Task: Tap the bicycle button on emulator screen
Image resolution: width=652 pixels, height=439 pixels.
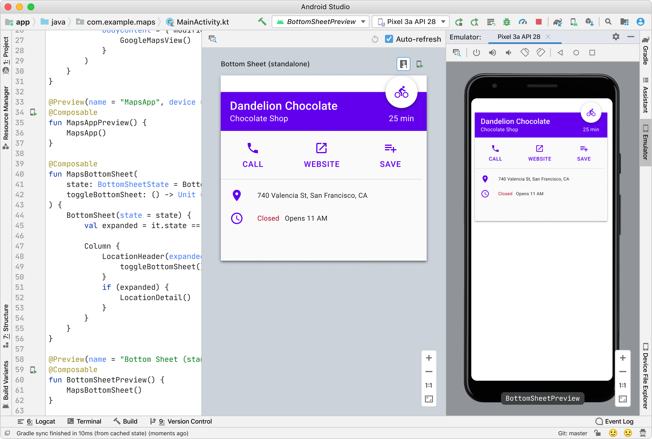Action: pyautogui.click(x=591, y=113)
